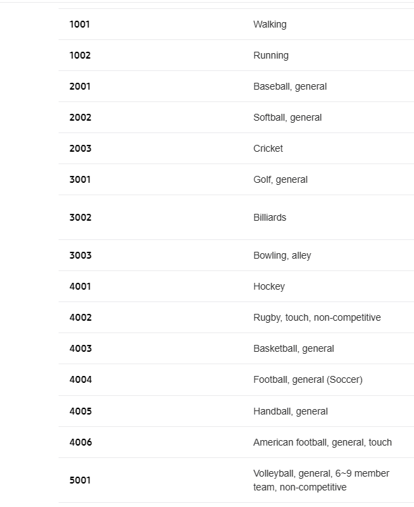Select Rugby, touch, non-competitive text
The width and height of the screenshot is (414, 507).
(317, 317)
